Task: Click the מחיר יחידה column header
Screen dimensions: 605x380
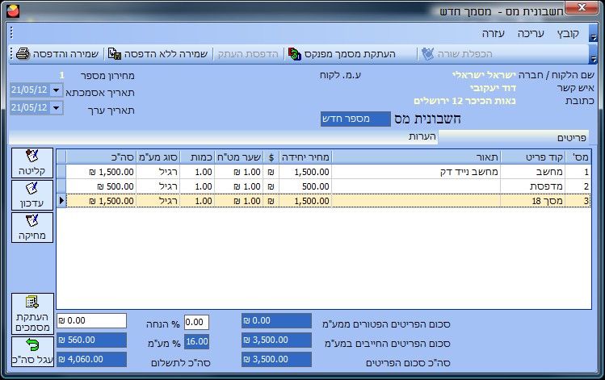Action: [305, 157]
